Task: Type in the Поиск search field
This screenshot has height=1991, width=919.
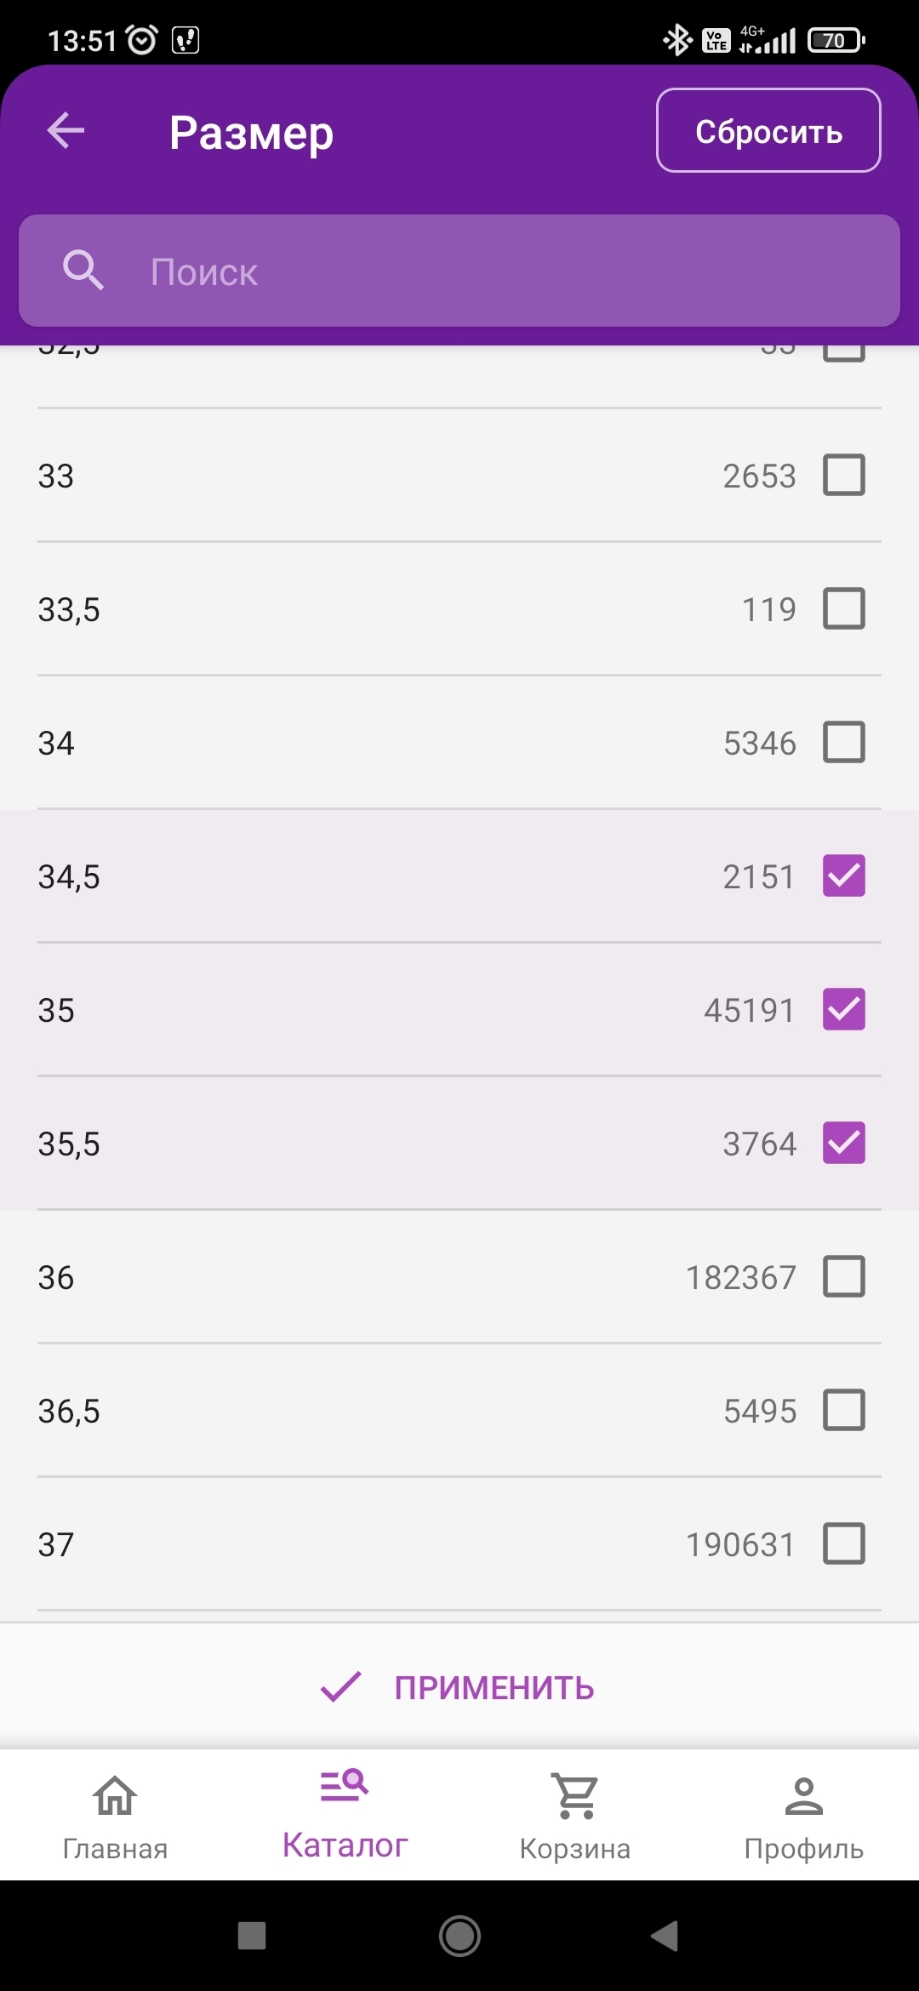Action: click(x=511, y=271)
